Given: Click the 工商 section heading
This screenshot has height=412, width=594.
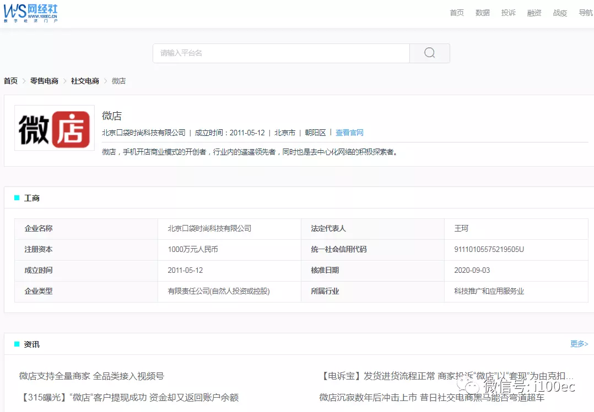Looking at the screenshot, I should click(x=32, y=198).
